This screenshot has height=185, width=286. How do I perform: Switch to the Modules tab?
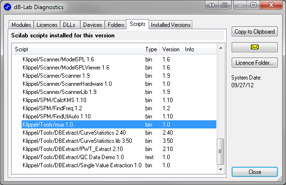click(21, 25)
